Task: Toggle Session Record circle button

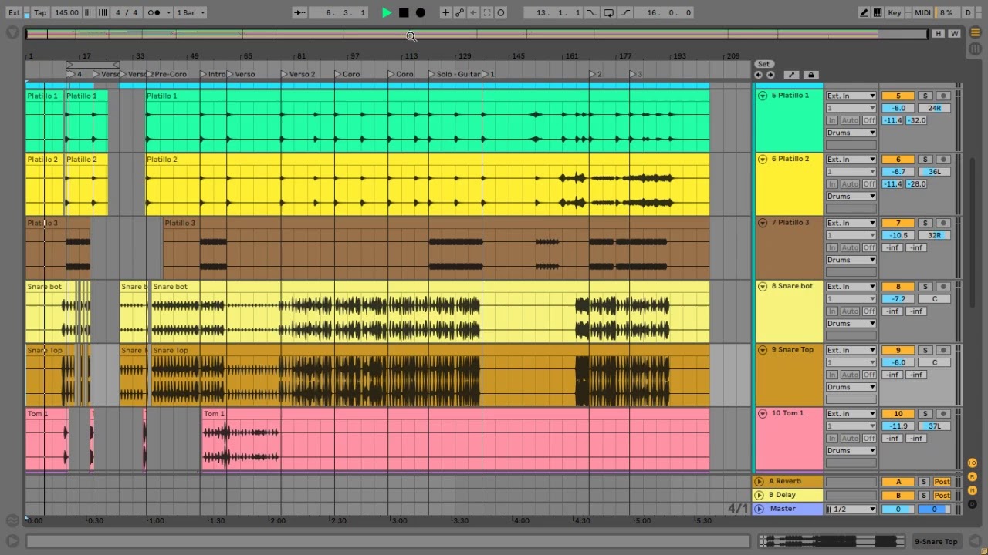Action: tap(501, 12)
